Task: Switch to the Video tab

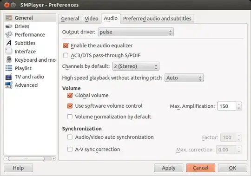Action: (92, 19)
